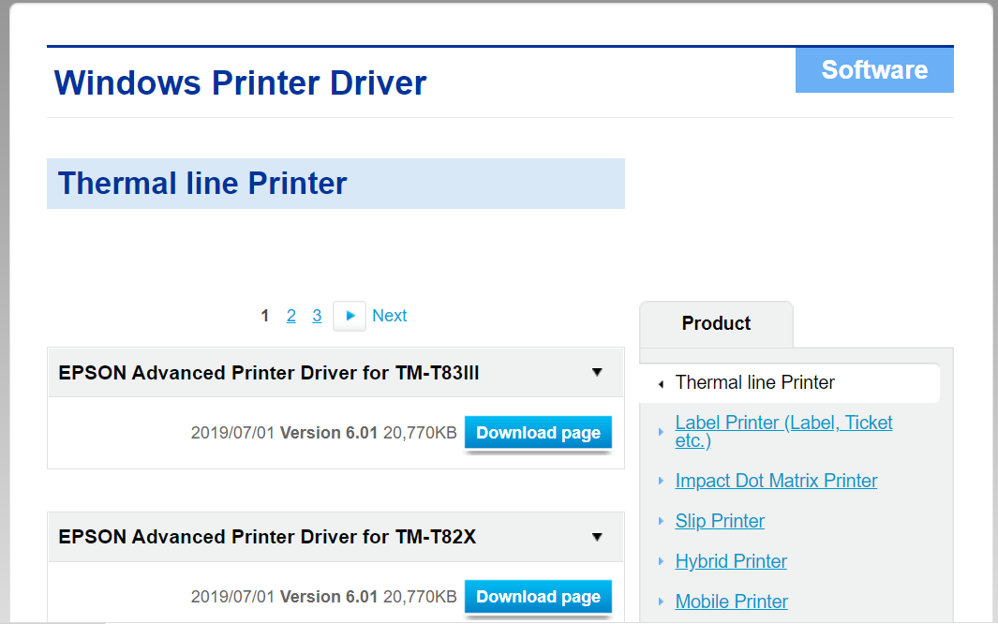Screen dimensions: 998x624
Task: Click EPSON Advanced Printer Driver for TM-T83III title
Action: tap(269, 373)
